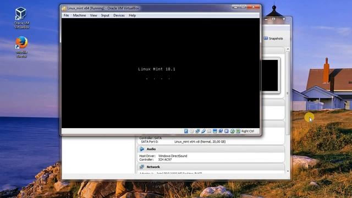Close the VirtualBox Manager window behind
Image resolution: width=352 pixels, height=198 pixels.
point(284,19)
